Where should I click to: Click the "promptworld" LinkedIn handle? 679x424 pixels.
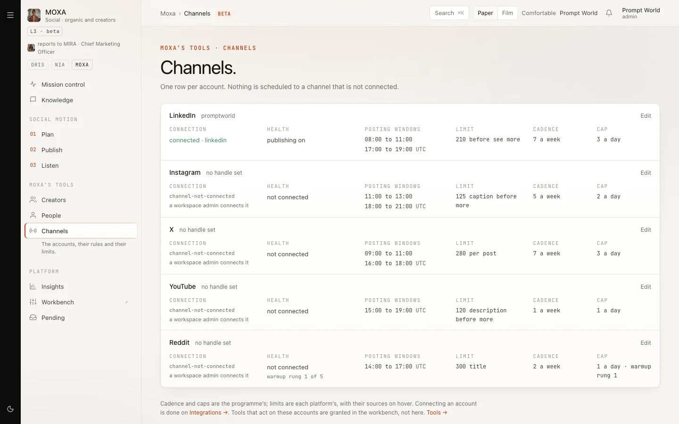(x=218, y=116)
